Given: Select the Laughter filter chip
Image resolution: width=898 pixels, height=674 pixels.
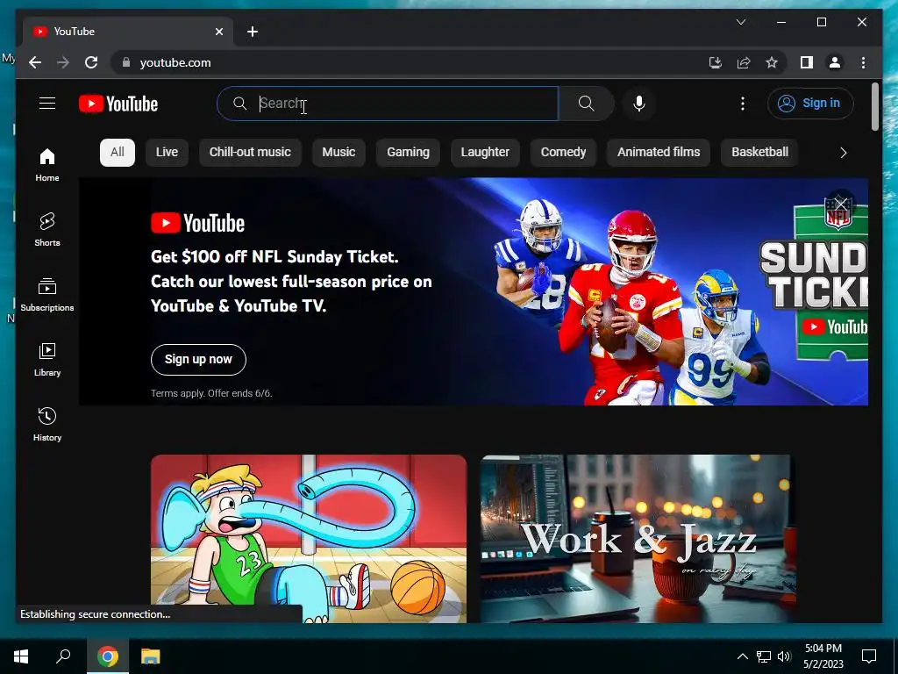Looking at the screenshot, I should coord(485,153).
